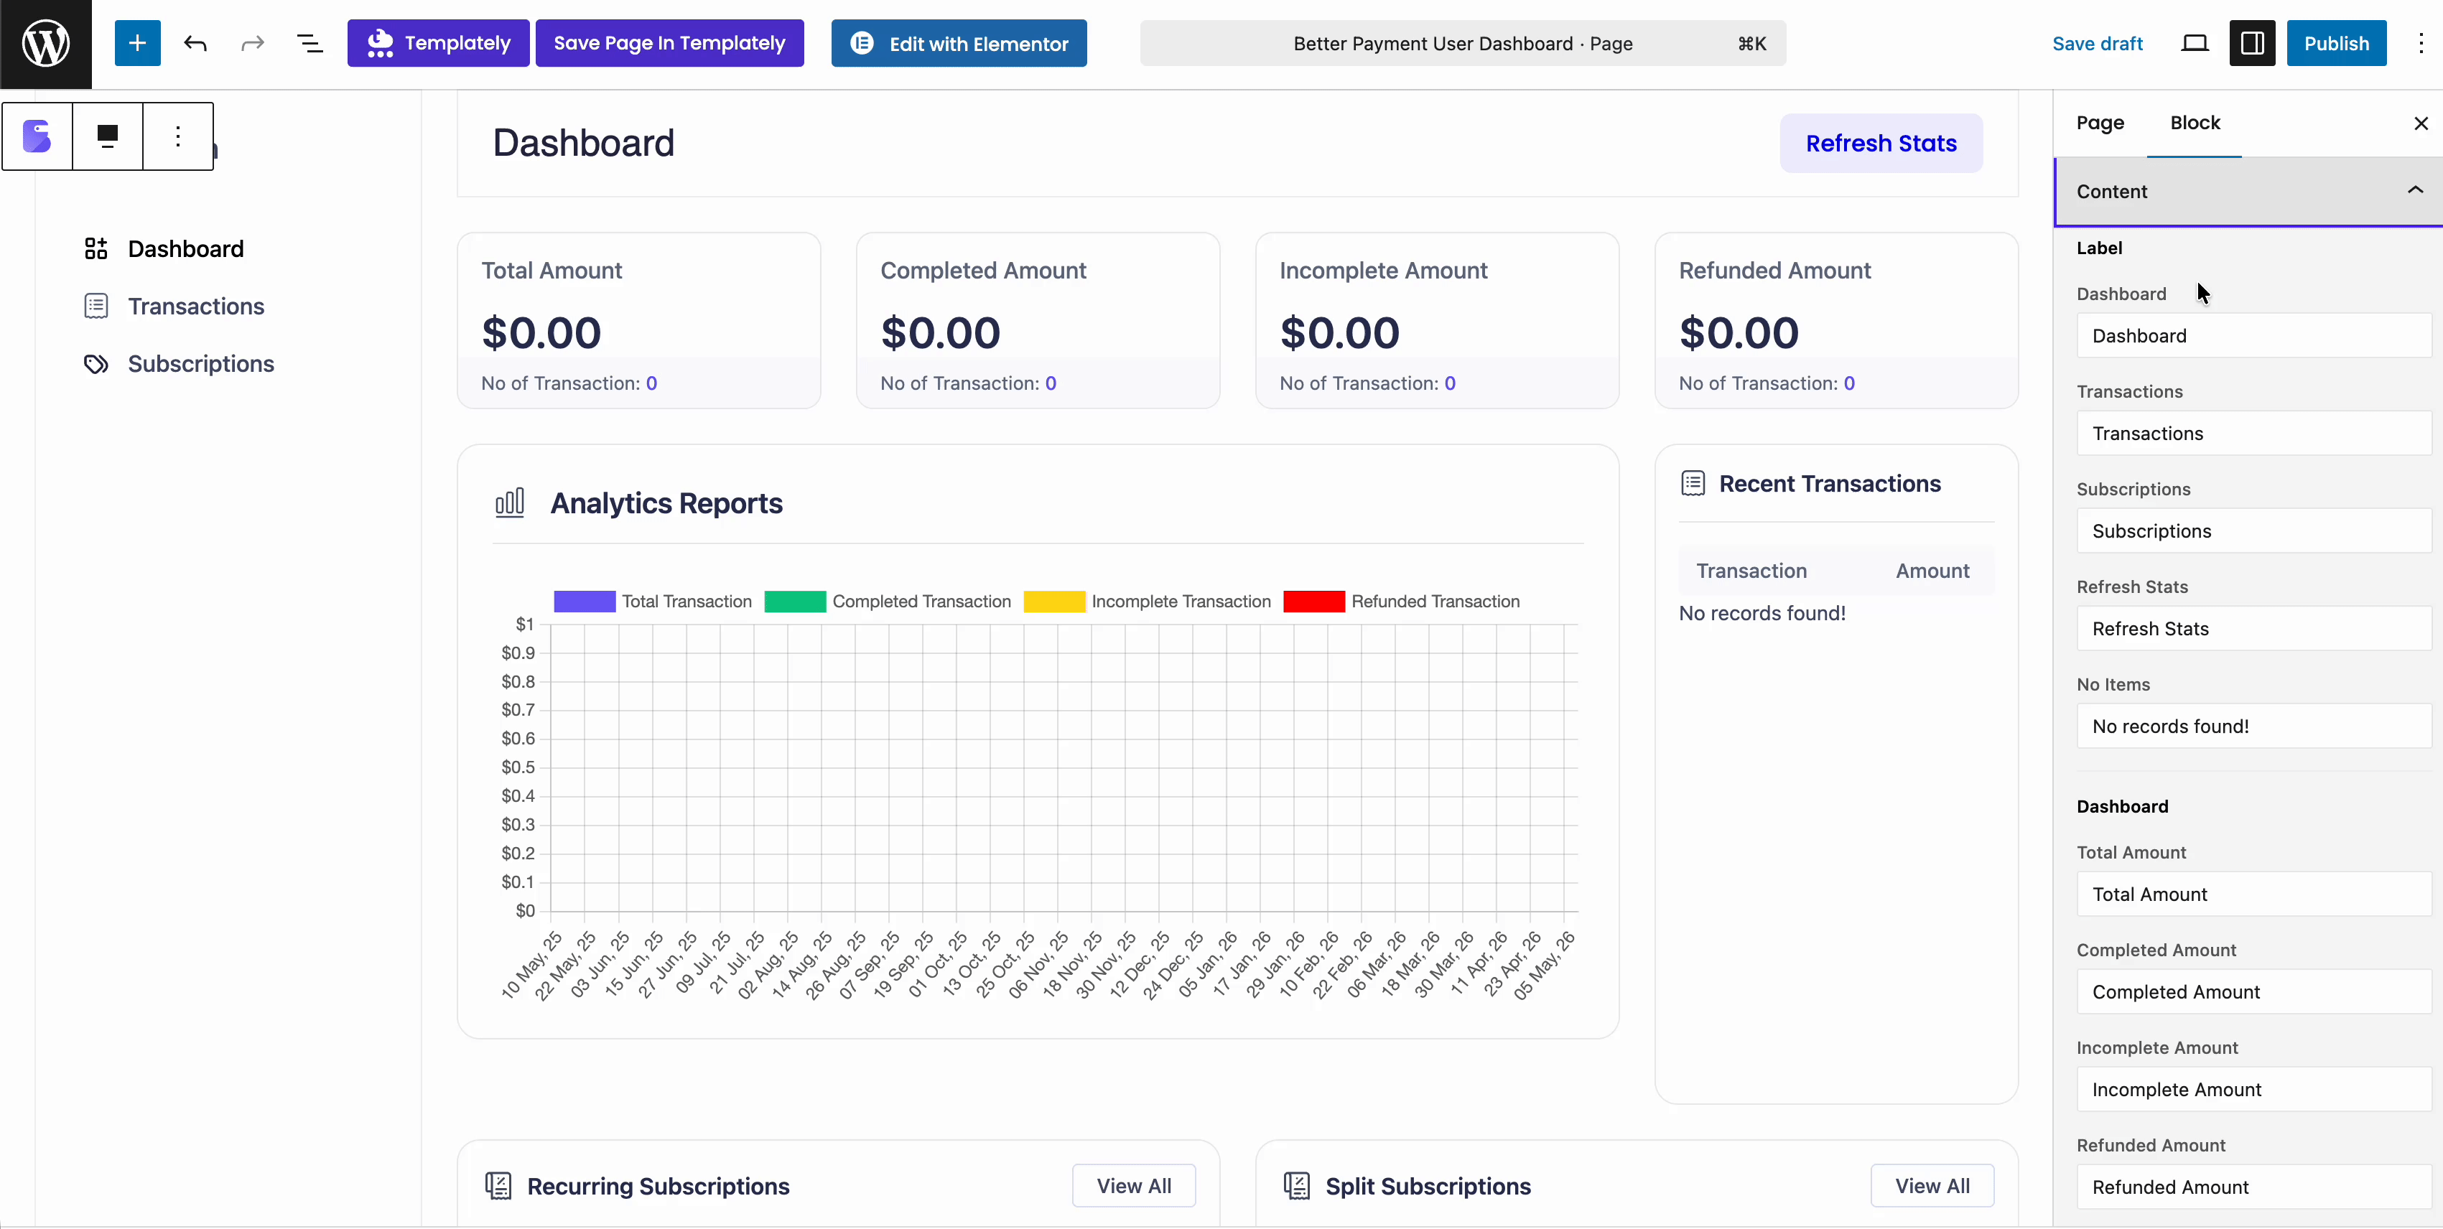Viewport: 2443px width, 1229px height.
Task: Click the Subscriptions tag icon in sidebar
Action: point(96,364)
